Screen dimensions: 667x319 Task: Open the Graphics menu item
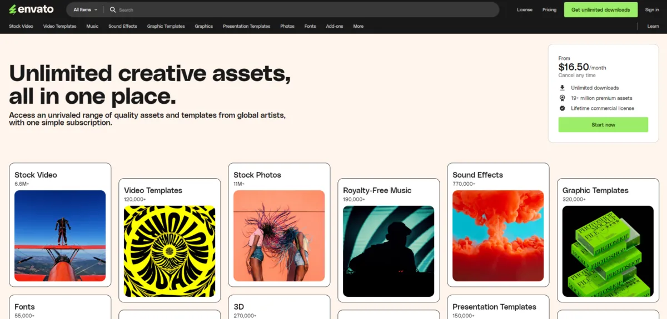[204, 26]
